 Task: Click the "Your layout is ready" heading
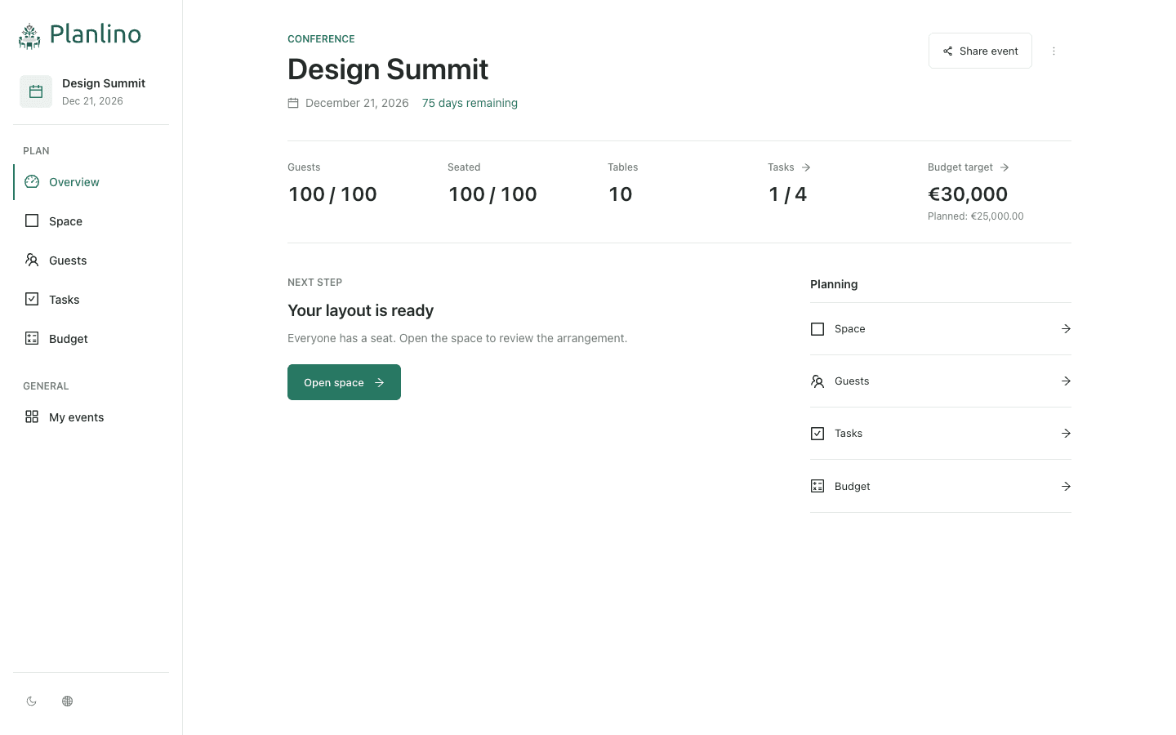tap(361, 310)
